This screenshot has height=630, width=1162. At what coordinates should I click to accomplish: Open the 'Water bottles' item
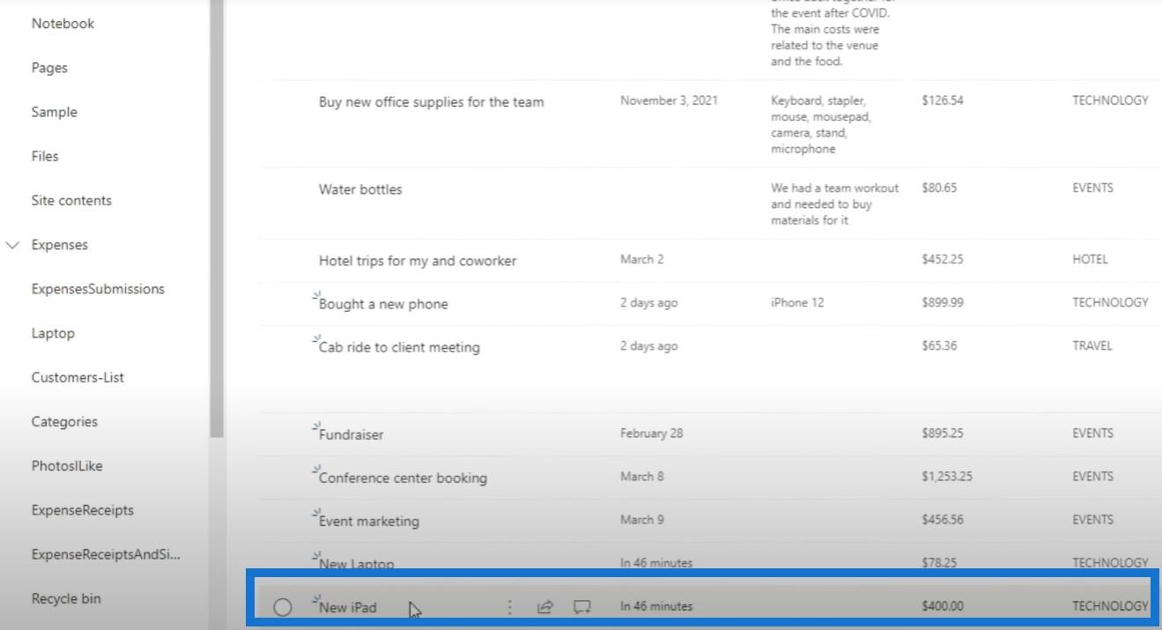[x=360, y=189]
